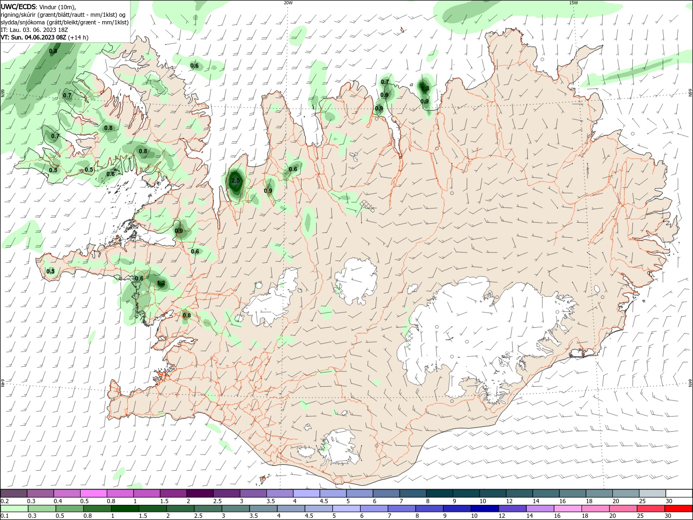Pick the violet bottom-row swatch between 12 and 14
The image size is (693, 520).
512,509
